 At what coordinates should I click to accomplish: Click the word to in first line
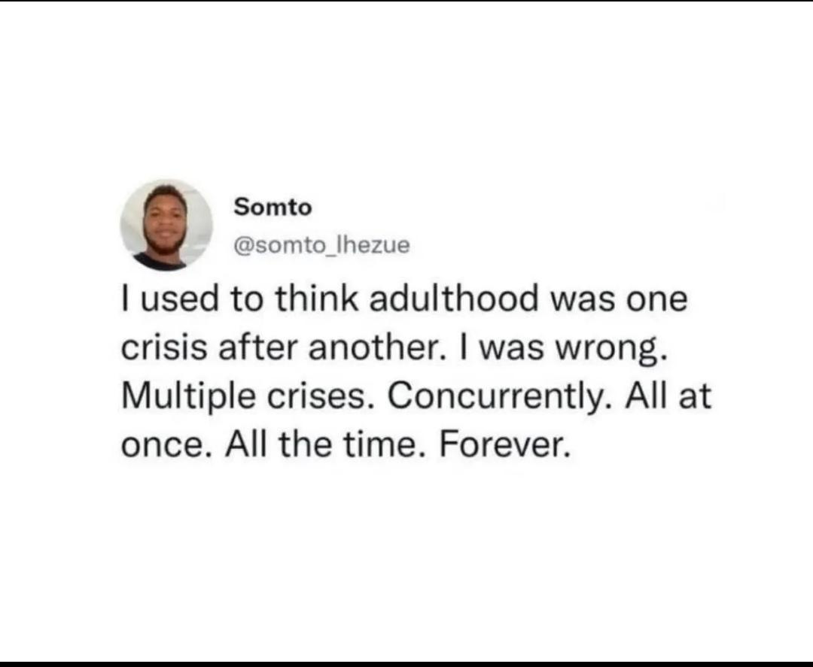[x=247, y=300]
